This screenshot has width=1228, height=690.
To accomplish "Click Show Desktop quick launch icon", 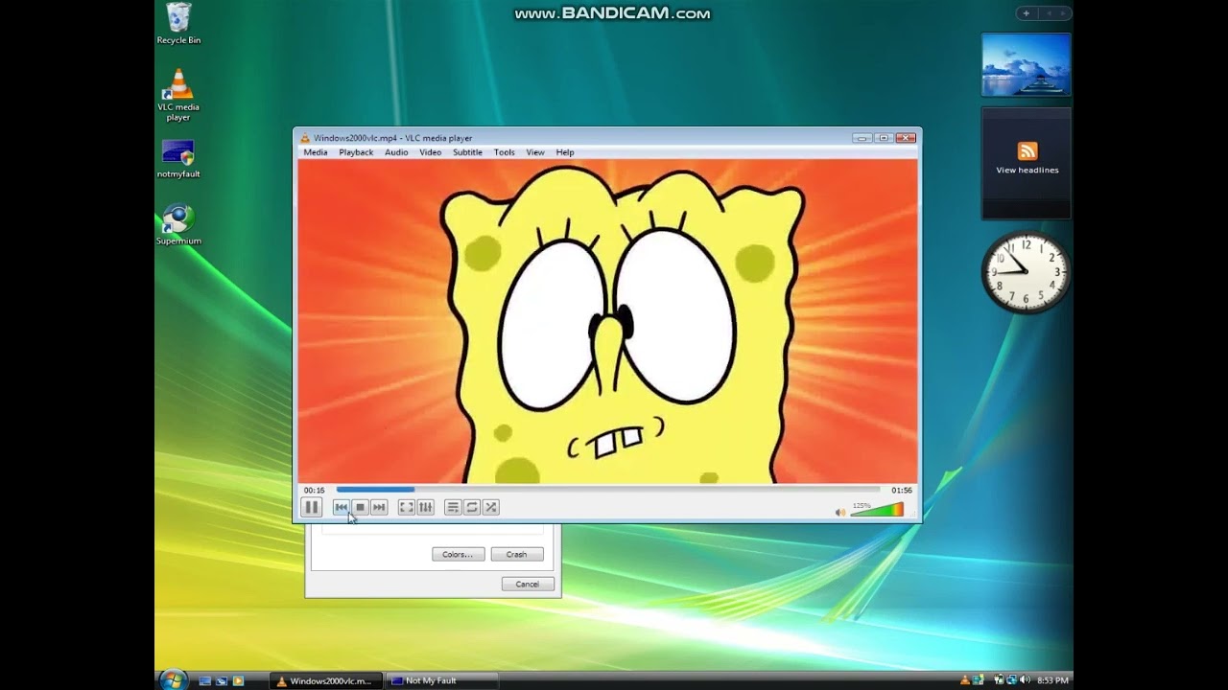I will click(x=204, y=680).
